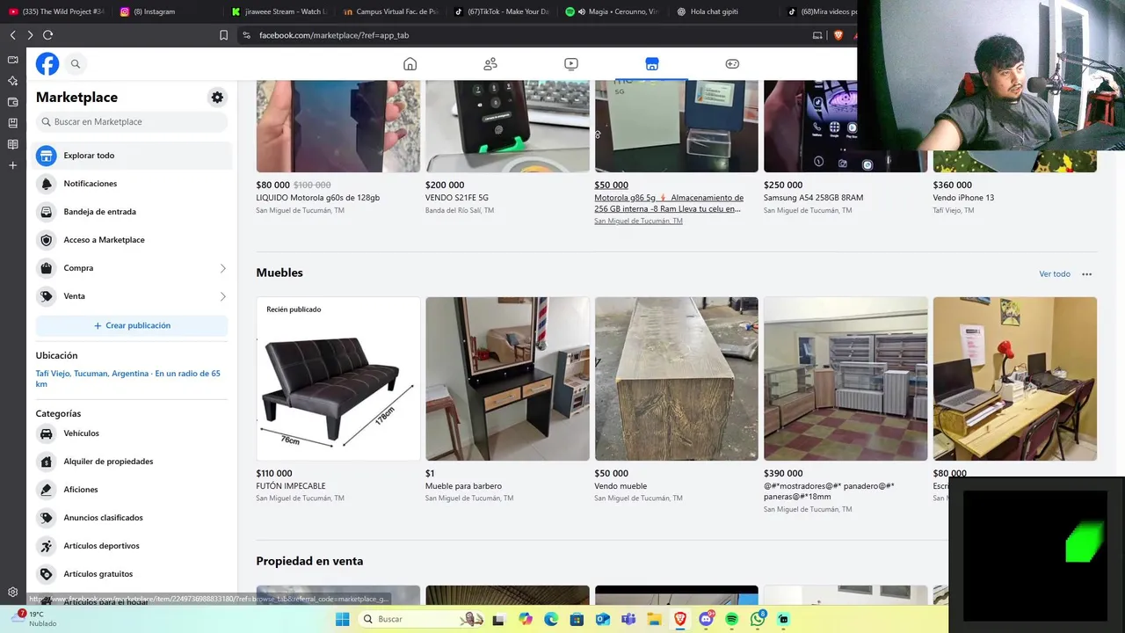Viewport: 1125px width, 633px height.
Task: Click Ver todo link for Muebles
Action: click(x=1055, y=274)
